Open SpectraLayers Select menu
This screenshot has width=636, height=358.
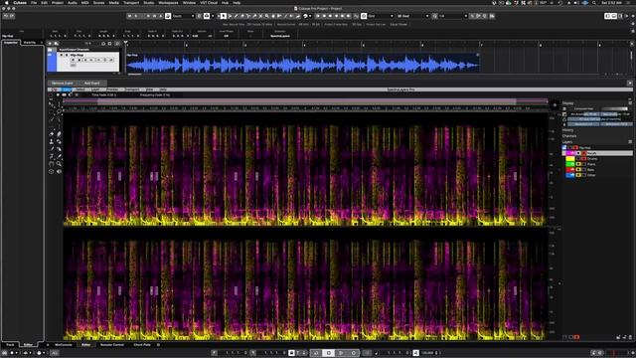tap(80, 89)
